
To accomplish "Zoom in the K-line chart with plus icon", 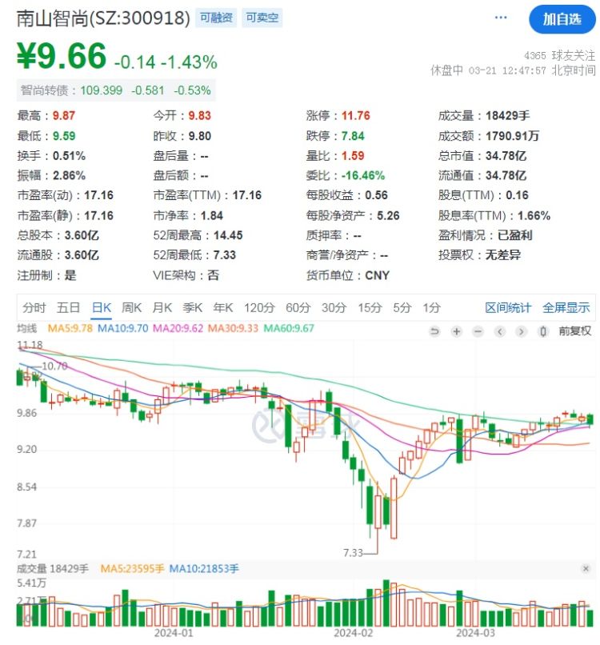I will [457, 331].
